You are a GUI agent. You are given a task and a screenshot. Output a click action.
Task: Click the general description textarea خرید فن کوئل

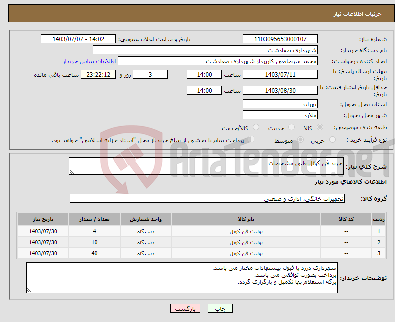tap(206, 166)
